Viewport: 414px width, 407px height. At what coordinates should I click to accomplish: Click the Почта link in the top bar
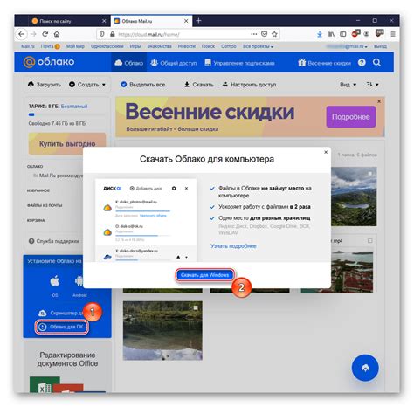click(x=47, y=46)
